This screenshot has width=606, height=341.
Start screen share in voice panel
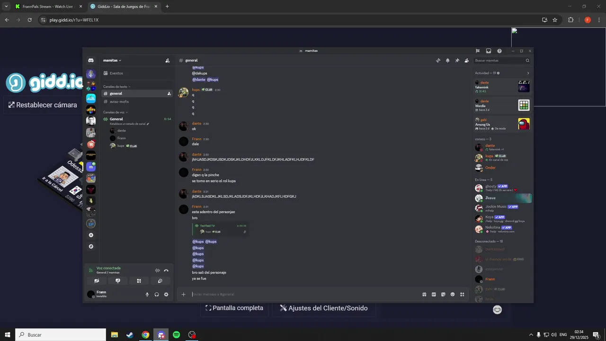(x=118, y=281)
